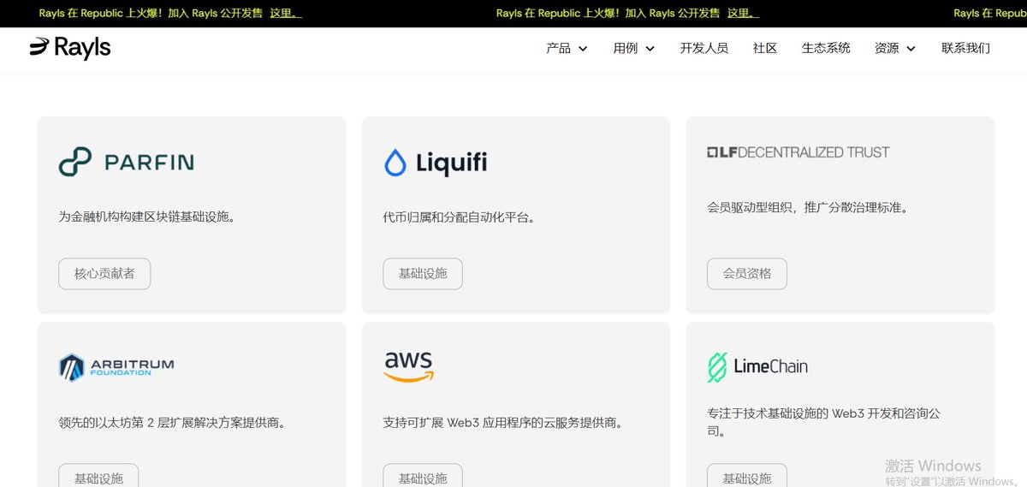
Task: Click the Liquifi logo
Action: (435, 162)
